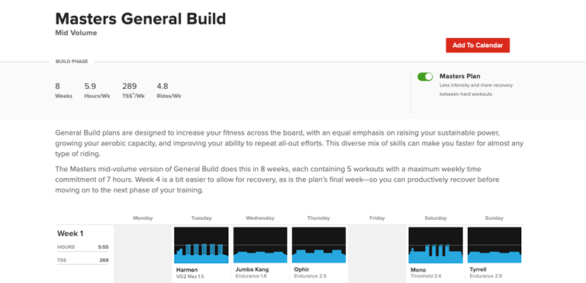Click the Week 1 row heading

coord(70,234)
